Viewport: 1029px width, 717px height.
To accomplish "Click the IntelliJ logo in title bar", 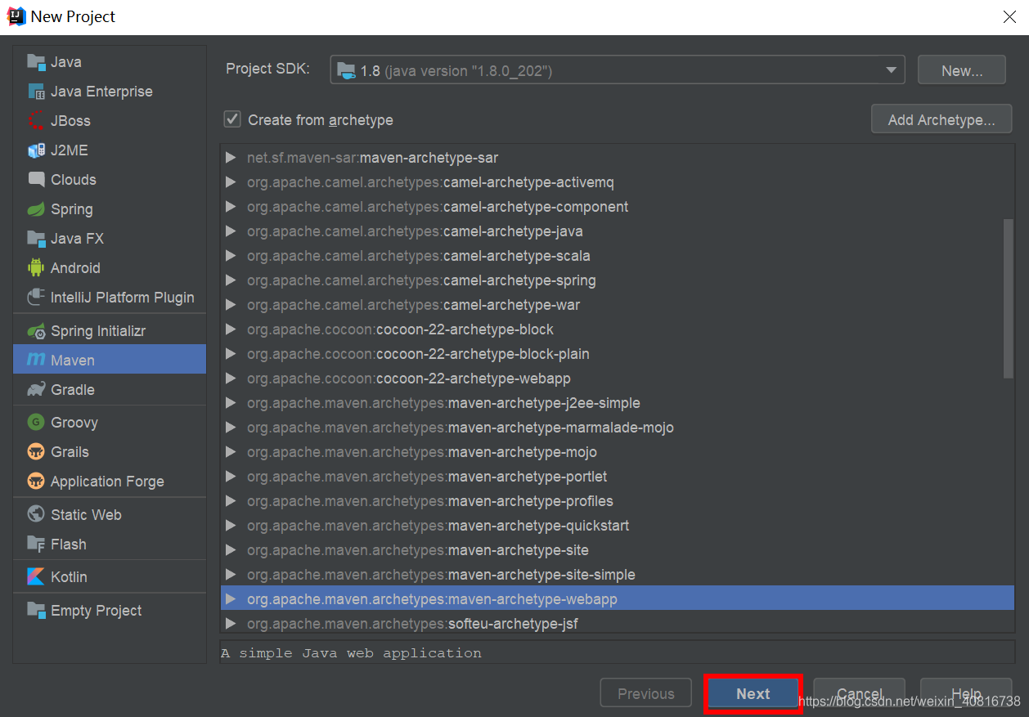I will (x=16, y=16).
